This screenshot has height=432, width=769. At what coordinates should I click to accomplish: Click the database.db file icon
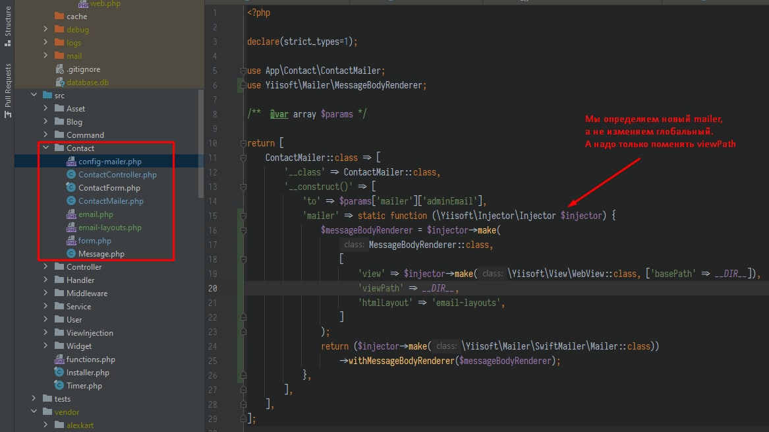(x=59, y=82)
